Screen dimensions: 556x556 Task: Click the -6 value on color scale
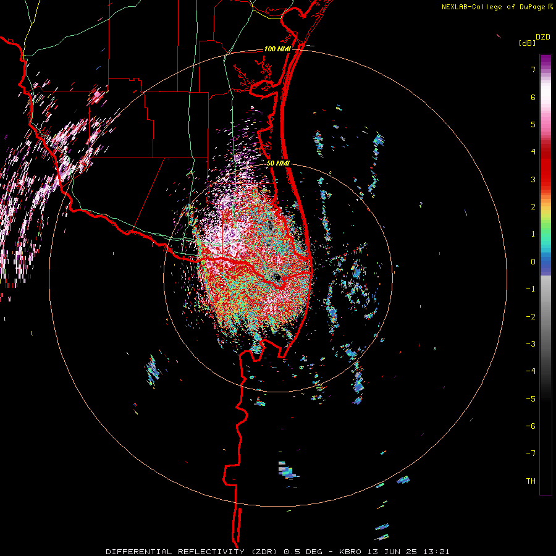coord(531,426)
